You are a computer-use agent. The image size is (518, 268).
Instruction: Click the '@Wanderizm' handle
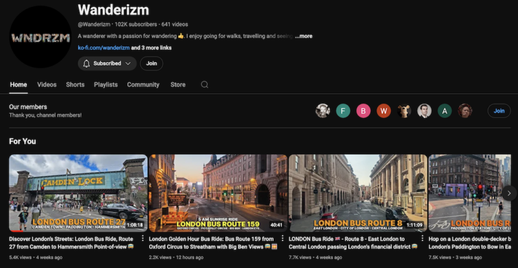tap(94, 24)
